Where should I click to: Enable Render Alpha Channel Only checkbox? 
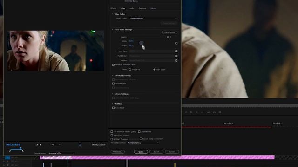tap(141, 139)
